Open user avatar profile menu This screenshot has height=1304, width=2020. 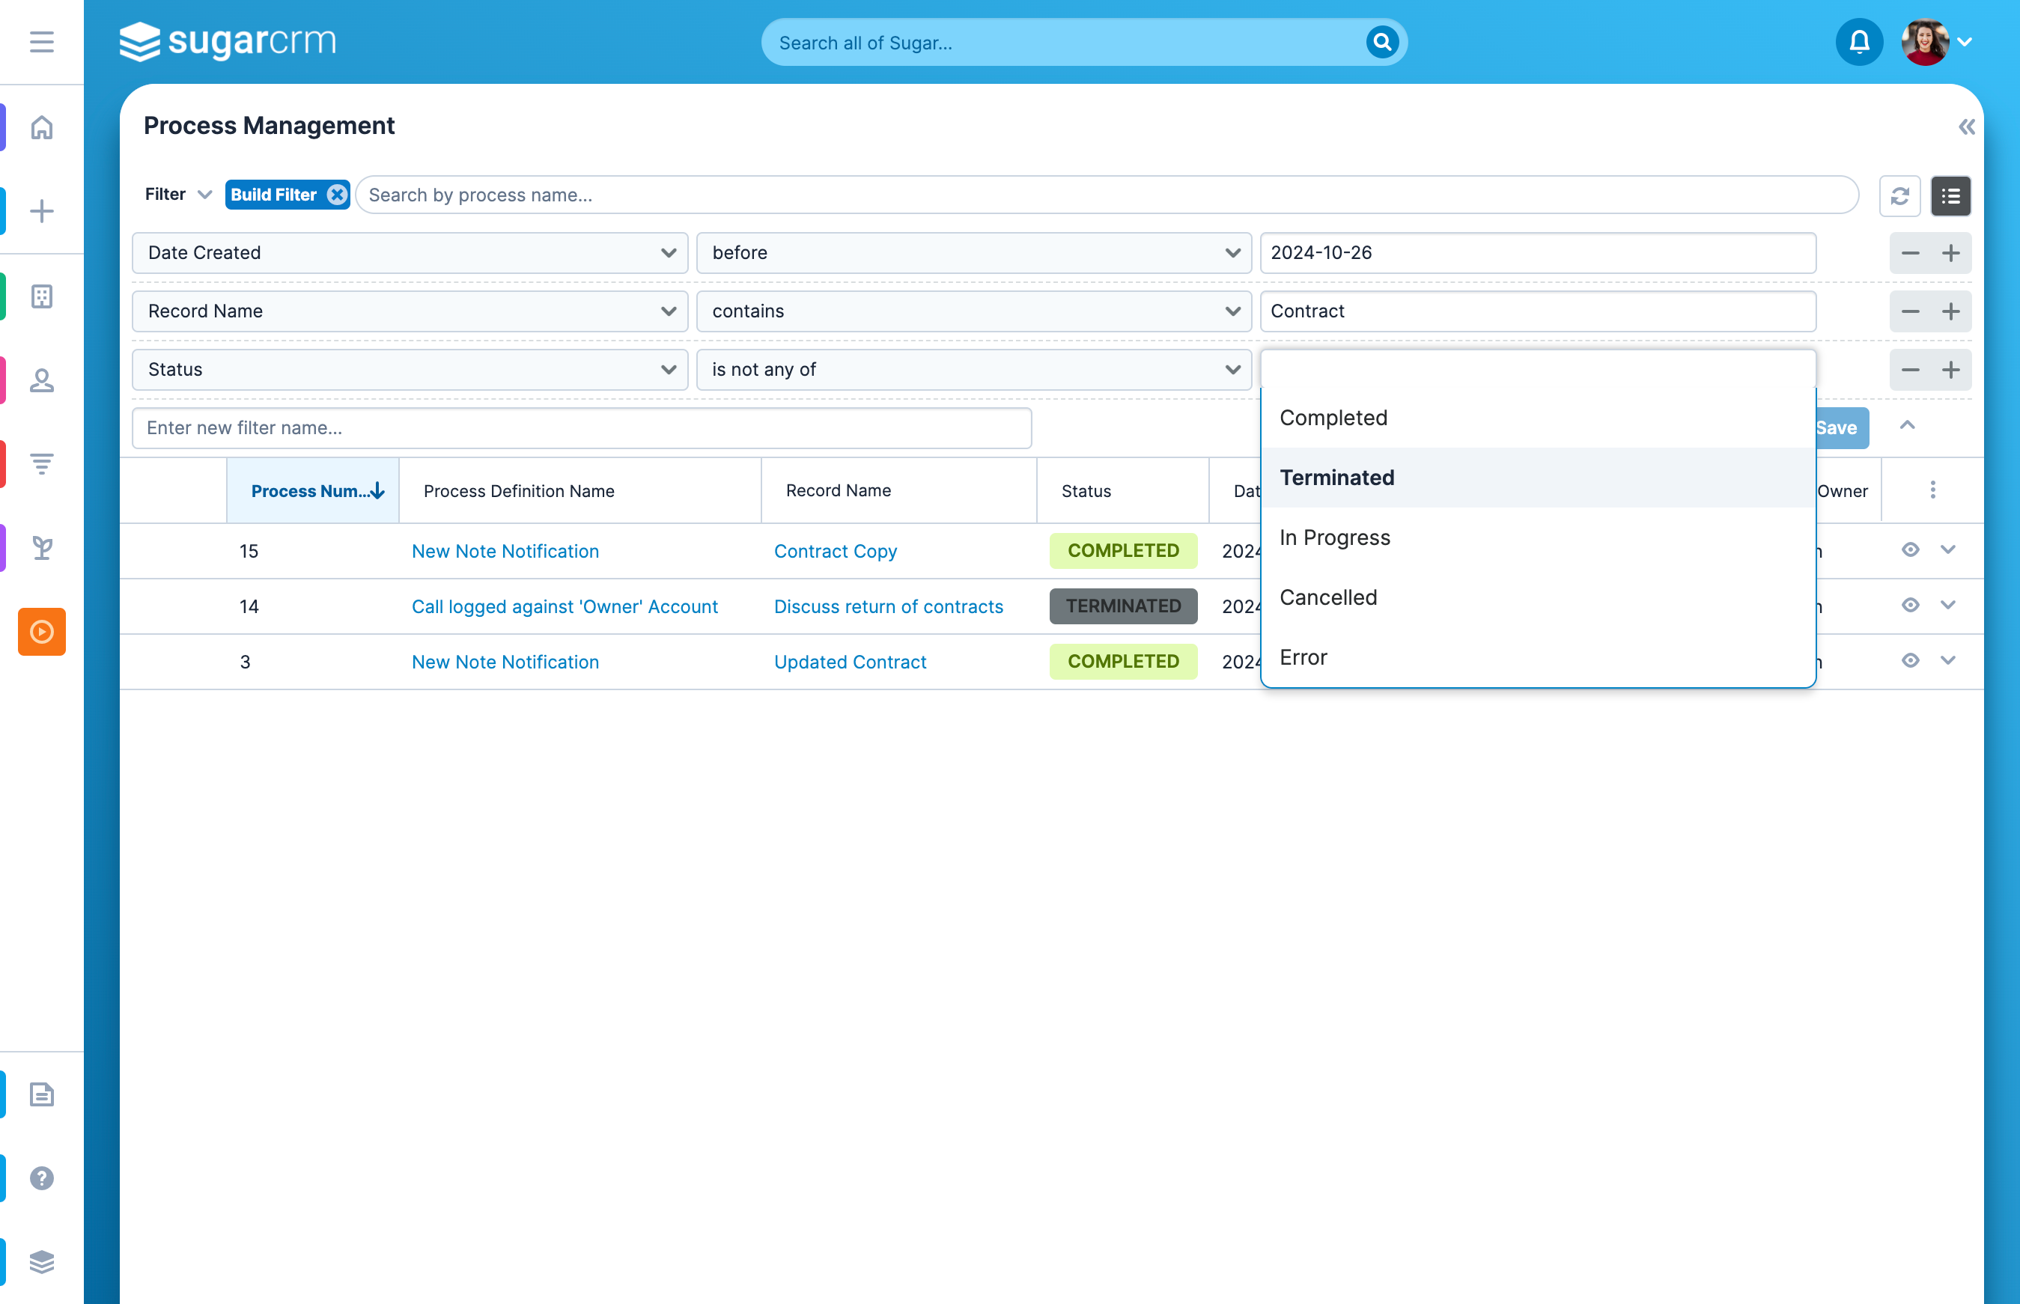(x=1925, y=41)
